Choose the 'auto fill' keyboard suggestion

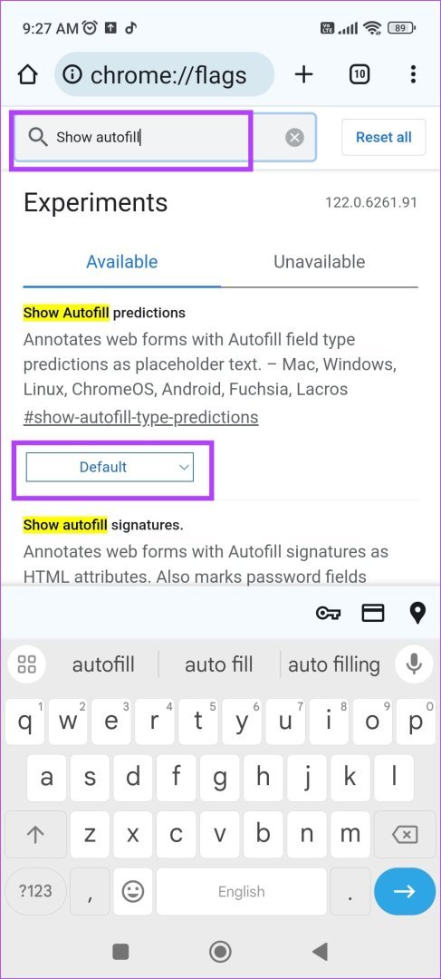pyautogui.click(x=219, y=664)
